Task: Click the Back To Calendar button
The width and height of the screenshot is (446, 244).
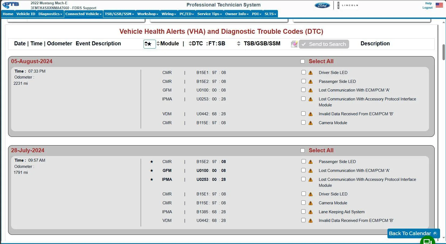Action: [x=413, y=233]
